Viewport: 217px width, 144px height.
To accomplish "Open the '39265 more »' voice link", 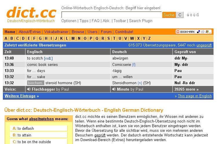I will 186,89.
